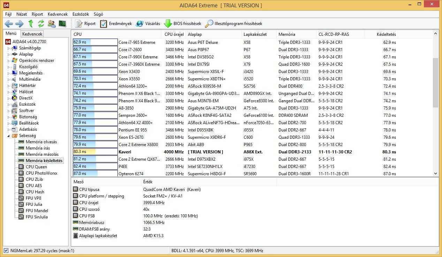Click the results list scroll-down arrow
Viewport: 442px width, 257px height.
[435, 174]
